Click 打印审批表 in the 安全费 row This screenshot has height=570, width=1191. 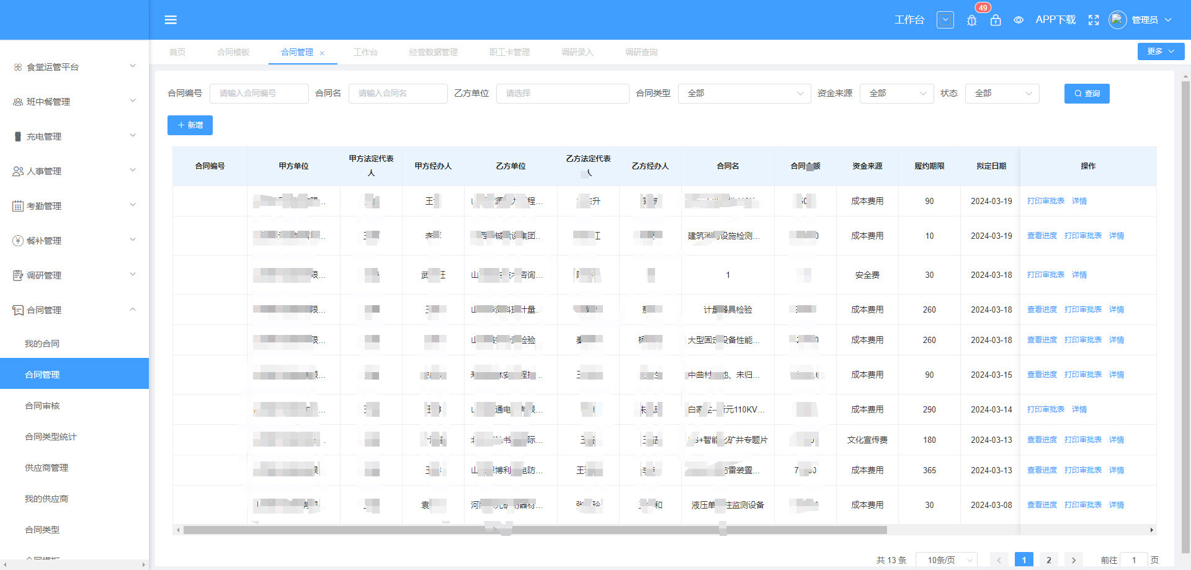point(1046,275)
